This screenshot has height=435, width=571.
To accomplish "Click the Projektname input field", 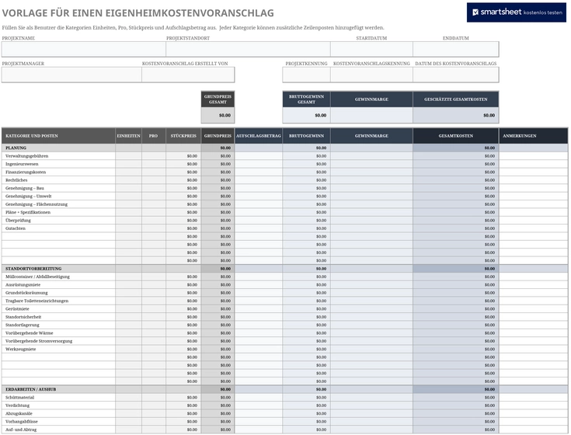I will [84, 49].
